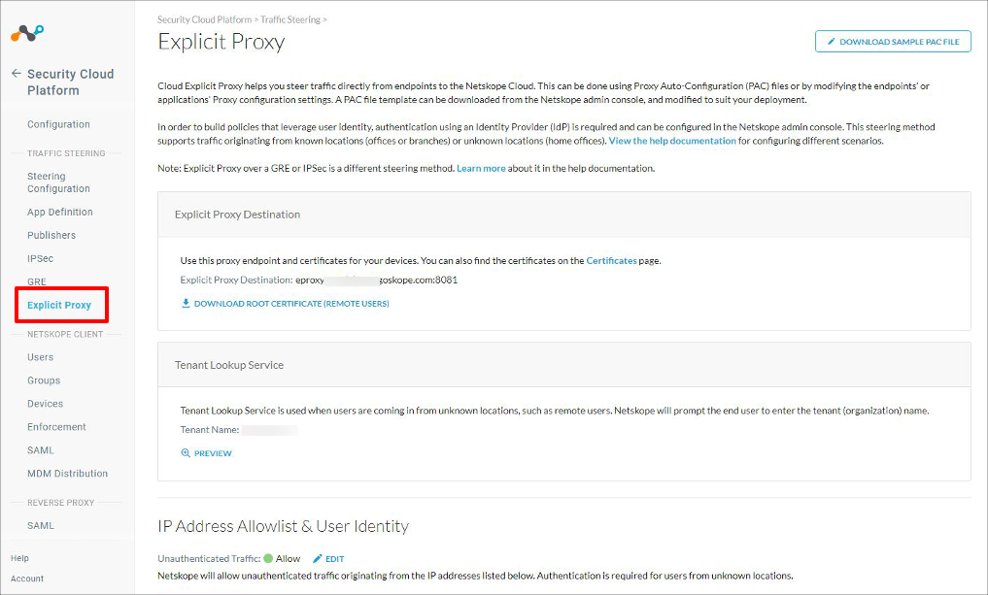Select IPSec in Traffic Steering
The height and width of the screenshot is (595, 988).
coord(41,259)
